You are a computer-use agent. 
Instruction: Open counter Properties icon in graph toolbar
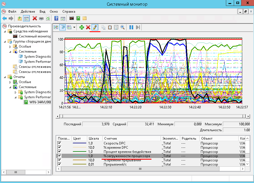tap(116, 27)
